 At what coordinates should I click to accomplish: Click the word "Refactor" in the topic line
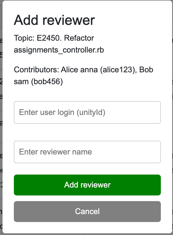[79, 38]
